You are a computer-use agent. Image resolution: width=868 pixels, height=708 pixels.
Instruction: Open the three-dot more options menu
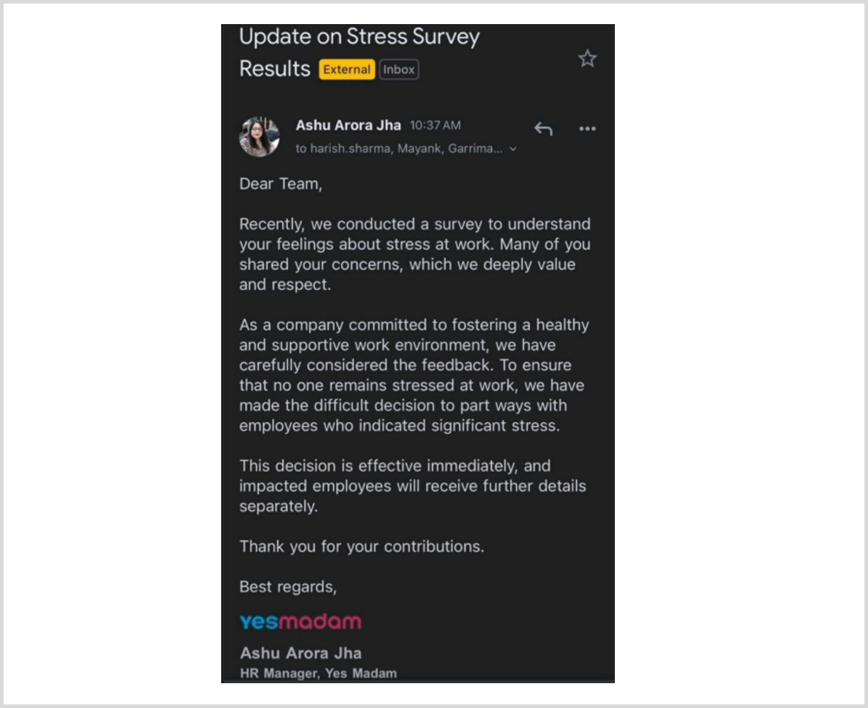[x=587, y=128]
